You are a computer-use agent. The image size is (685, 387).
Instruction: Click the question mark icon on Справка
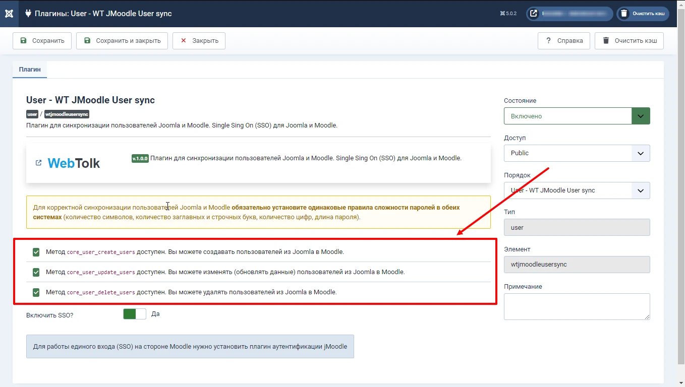(549, 41)
